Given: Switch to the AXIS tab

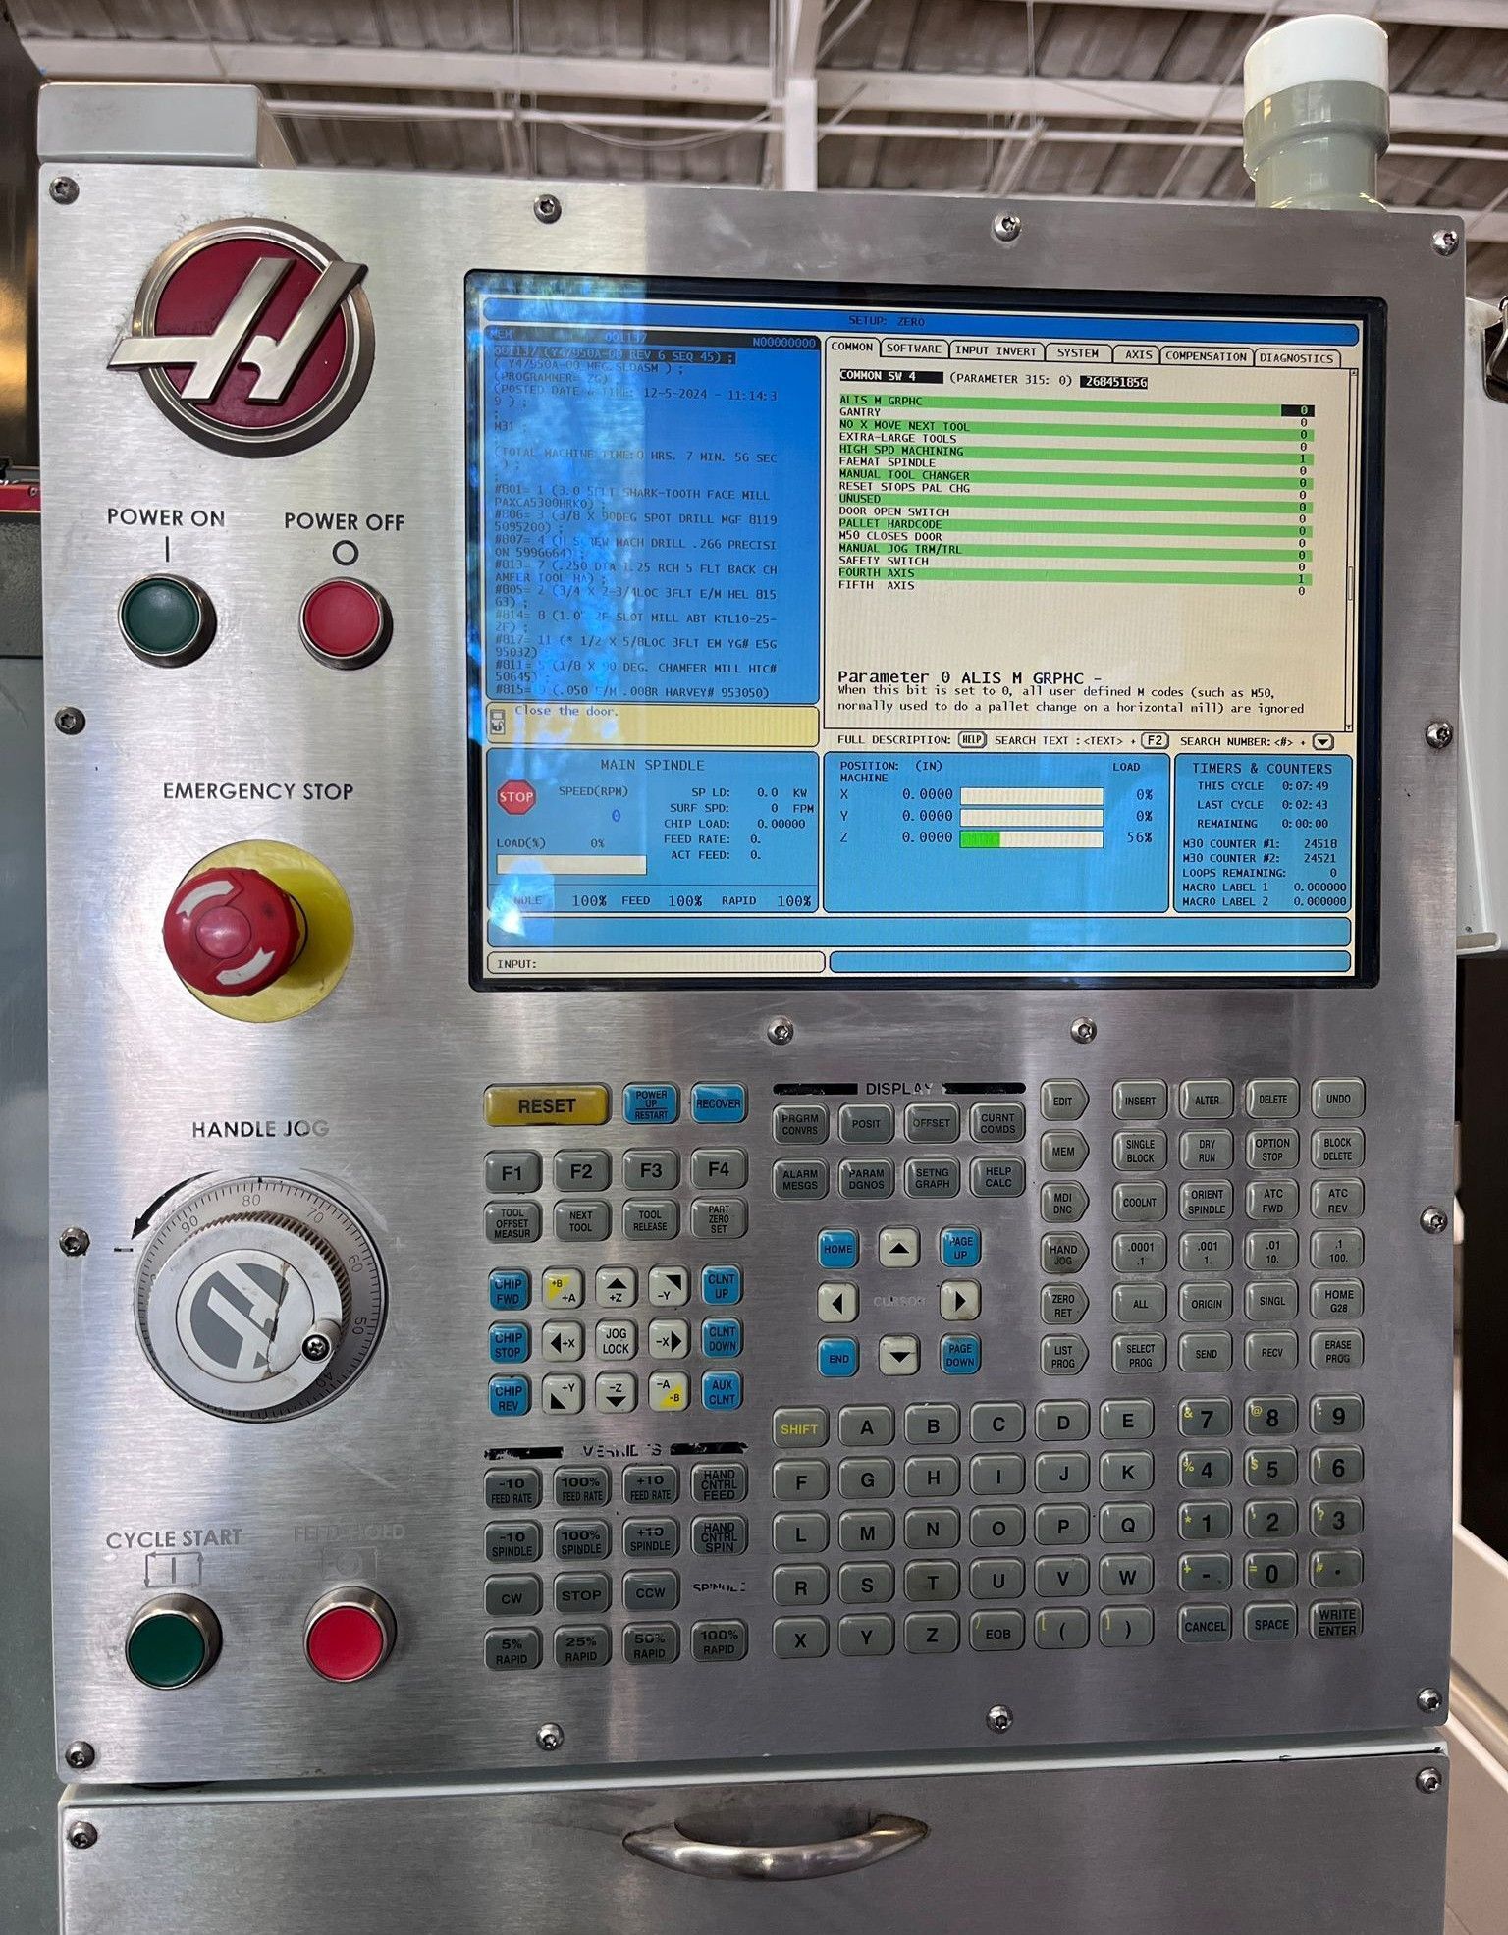Looking at the screenshot, I should click(x=1138, y=354).
